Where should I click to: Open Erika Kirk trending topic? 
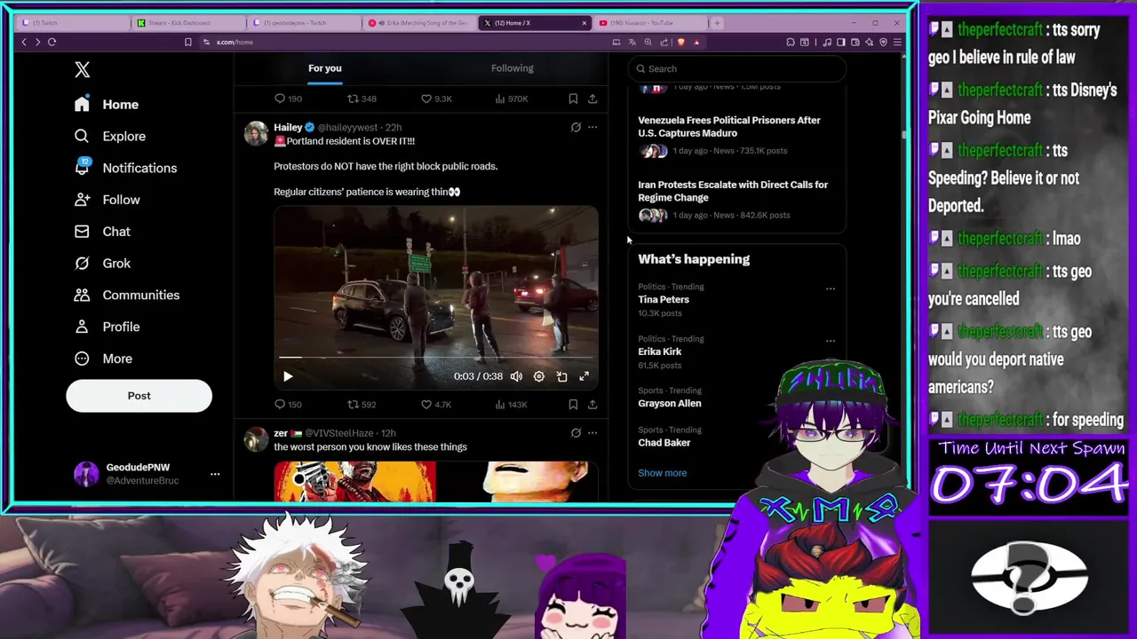click(660, 351)
